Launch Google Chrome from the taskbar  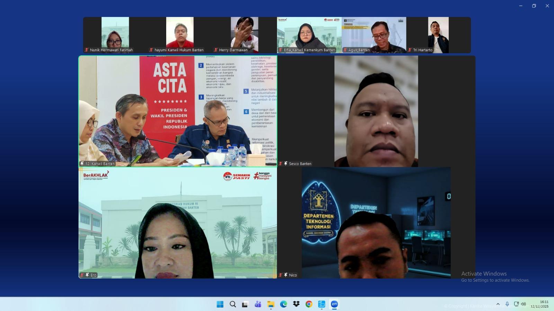pos(309,304)
